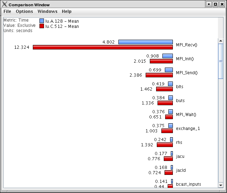227x193 pixels.
Task: Select the red MPI_Recv() bar 12.324
Action: pyautogui.click(x=103, y=47)
